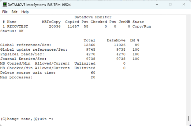Click 'Global update references/Sec:' label

point(34,49)
